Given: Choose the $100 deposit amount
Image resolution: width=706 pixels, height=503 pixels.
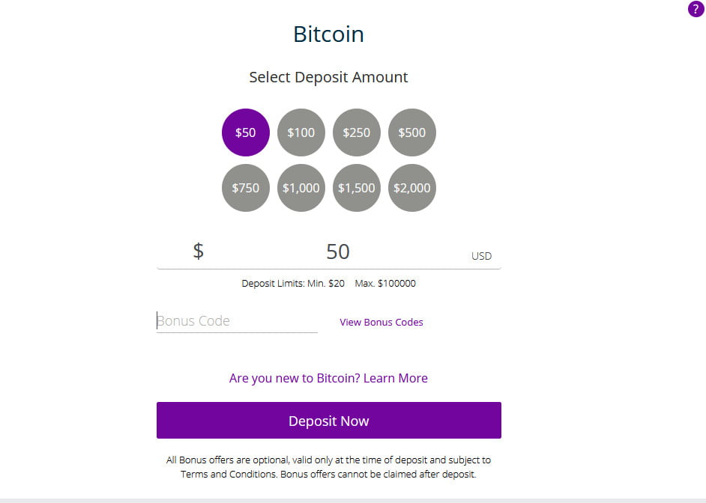Looking at the screenshot, I should click(301, 132).
